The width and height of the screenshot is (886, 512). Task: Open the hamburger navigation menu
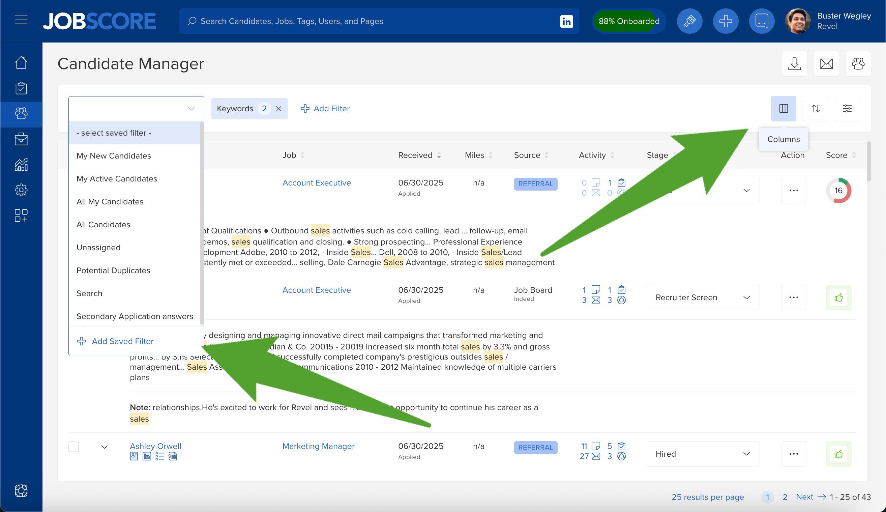(21, 20)
